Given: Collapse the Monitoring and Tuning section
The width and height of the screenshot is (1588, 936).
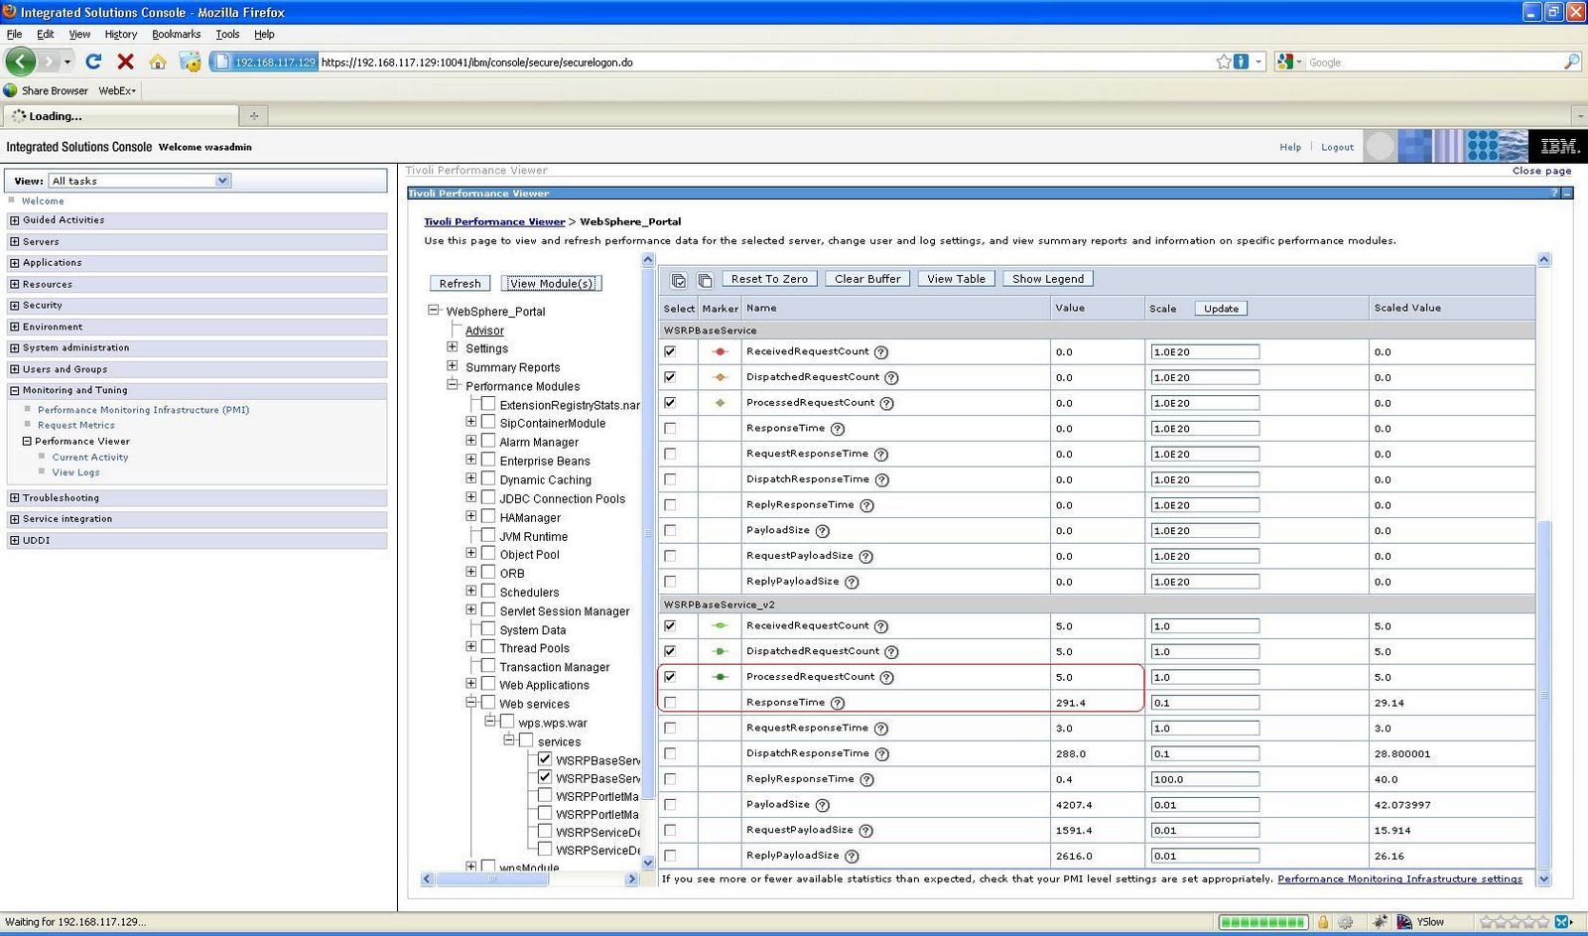Looking at the screenshot, I should 15,390.
